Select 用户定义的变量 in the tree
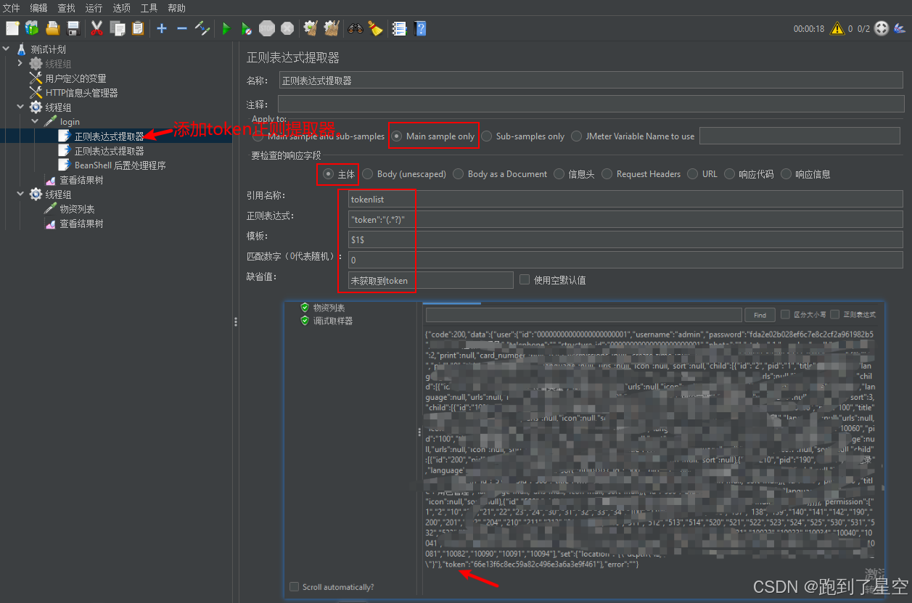The height and width of the screenshot is (603, 912). coord(75,78)
